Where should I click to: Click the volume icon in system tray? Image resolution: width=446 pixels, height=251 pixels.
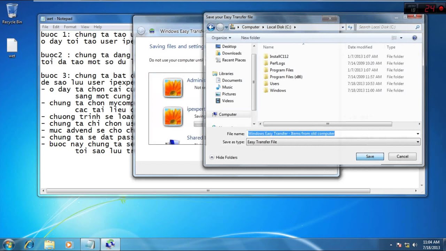[415, 245]
